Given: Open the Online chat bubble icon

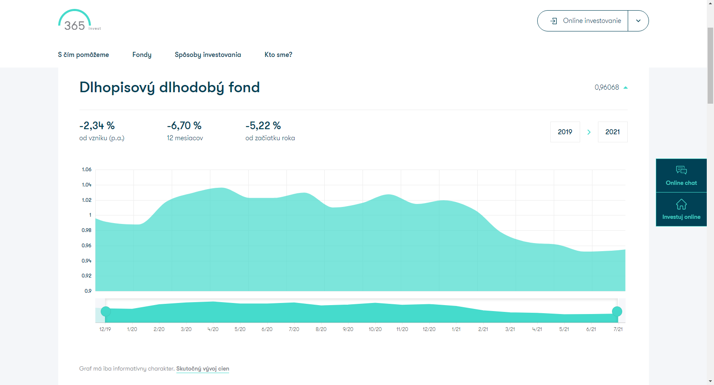Looking at the screenshot, I should [x=681, y=170].
